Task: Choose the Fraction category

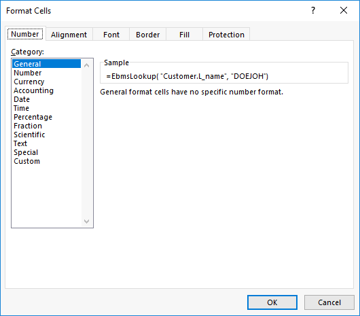Action: (x=28, y=126)
